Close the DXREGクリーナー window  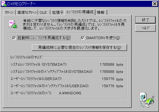pyautogui.click(x=154, y=4)
